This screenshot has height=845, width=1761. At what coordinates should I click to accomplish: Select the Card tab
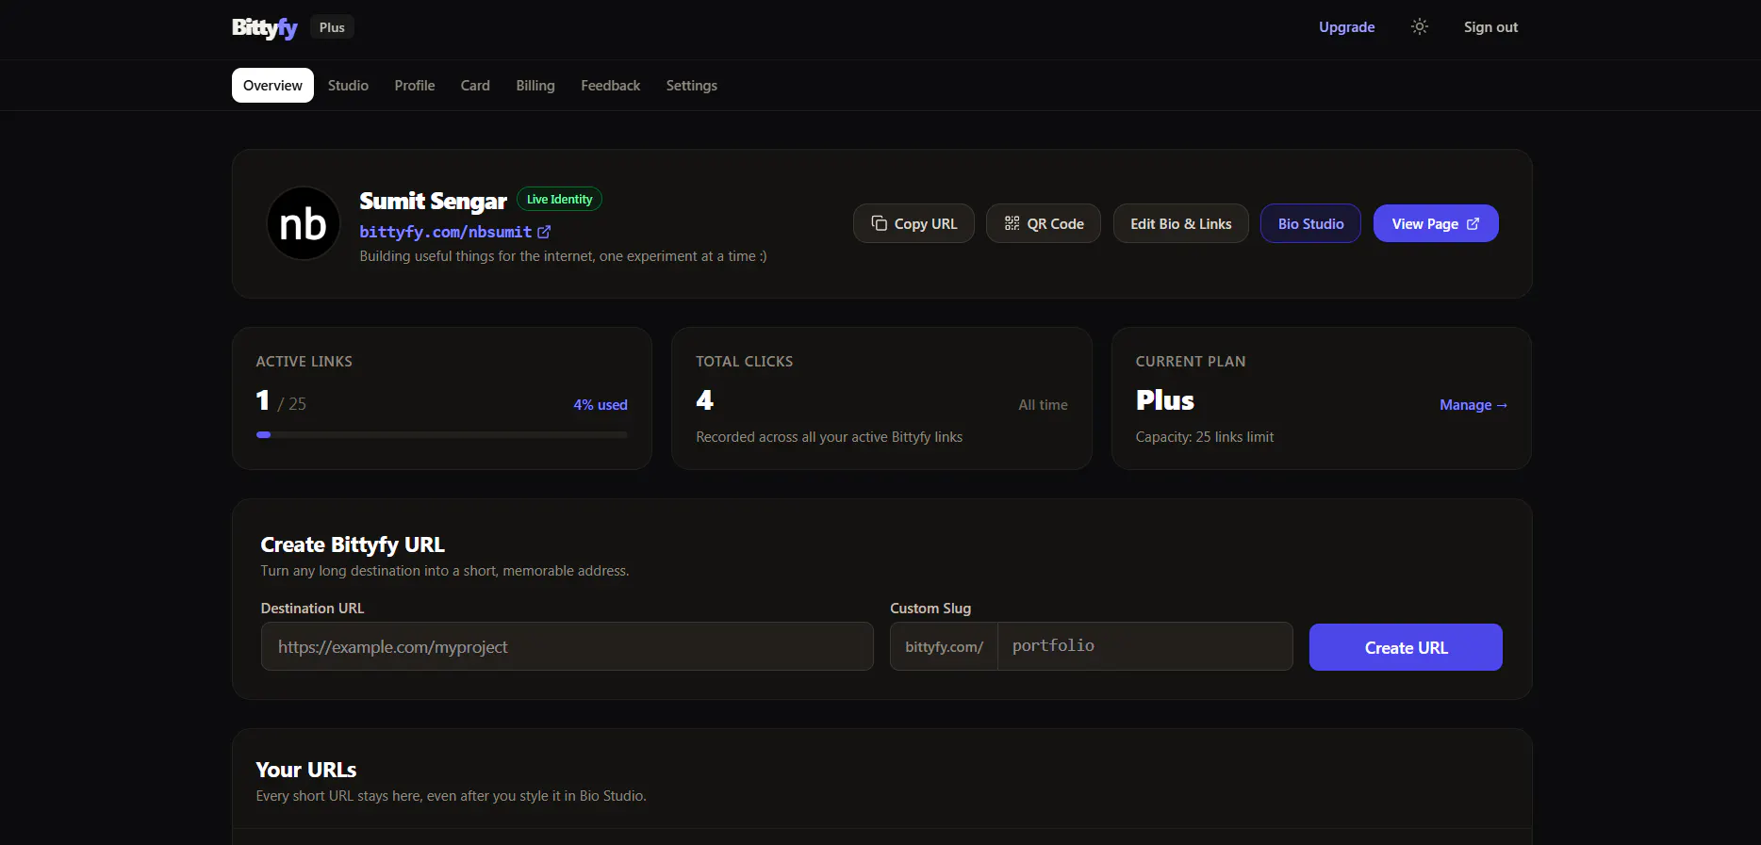click(475, 86)
